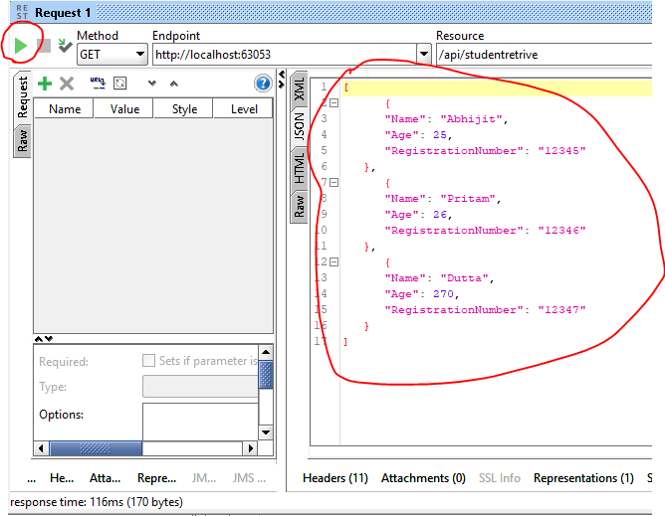Open the request Atta... tab
This screenshot has width=665, height=516.
(x=105, y=478)
